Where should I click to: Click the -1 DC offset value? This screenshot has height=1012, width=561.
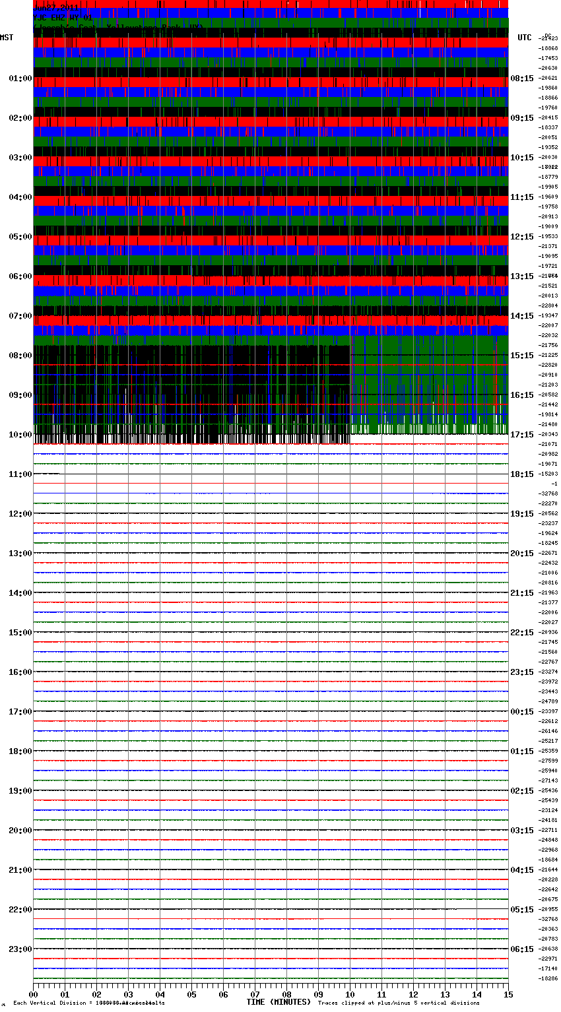click(554, 484)
